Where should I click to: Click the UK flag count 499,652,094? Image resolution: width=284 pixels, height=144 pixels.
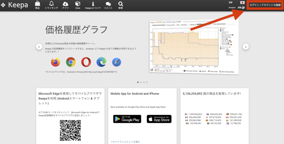pyautogui.click(x=214, y=114)
